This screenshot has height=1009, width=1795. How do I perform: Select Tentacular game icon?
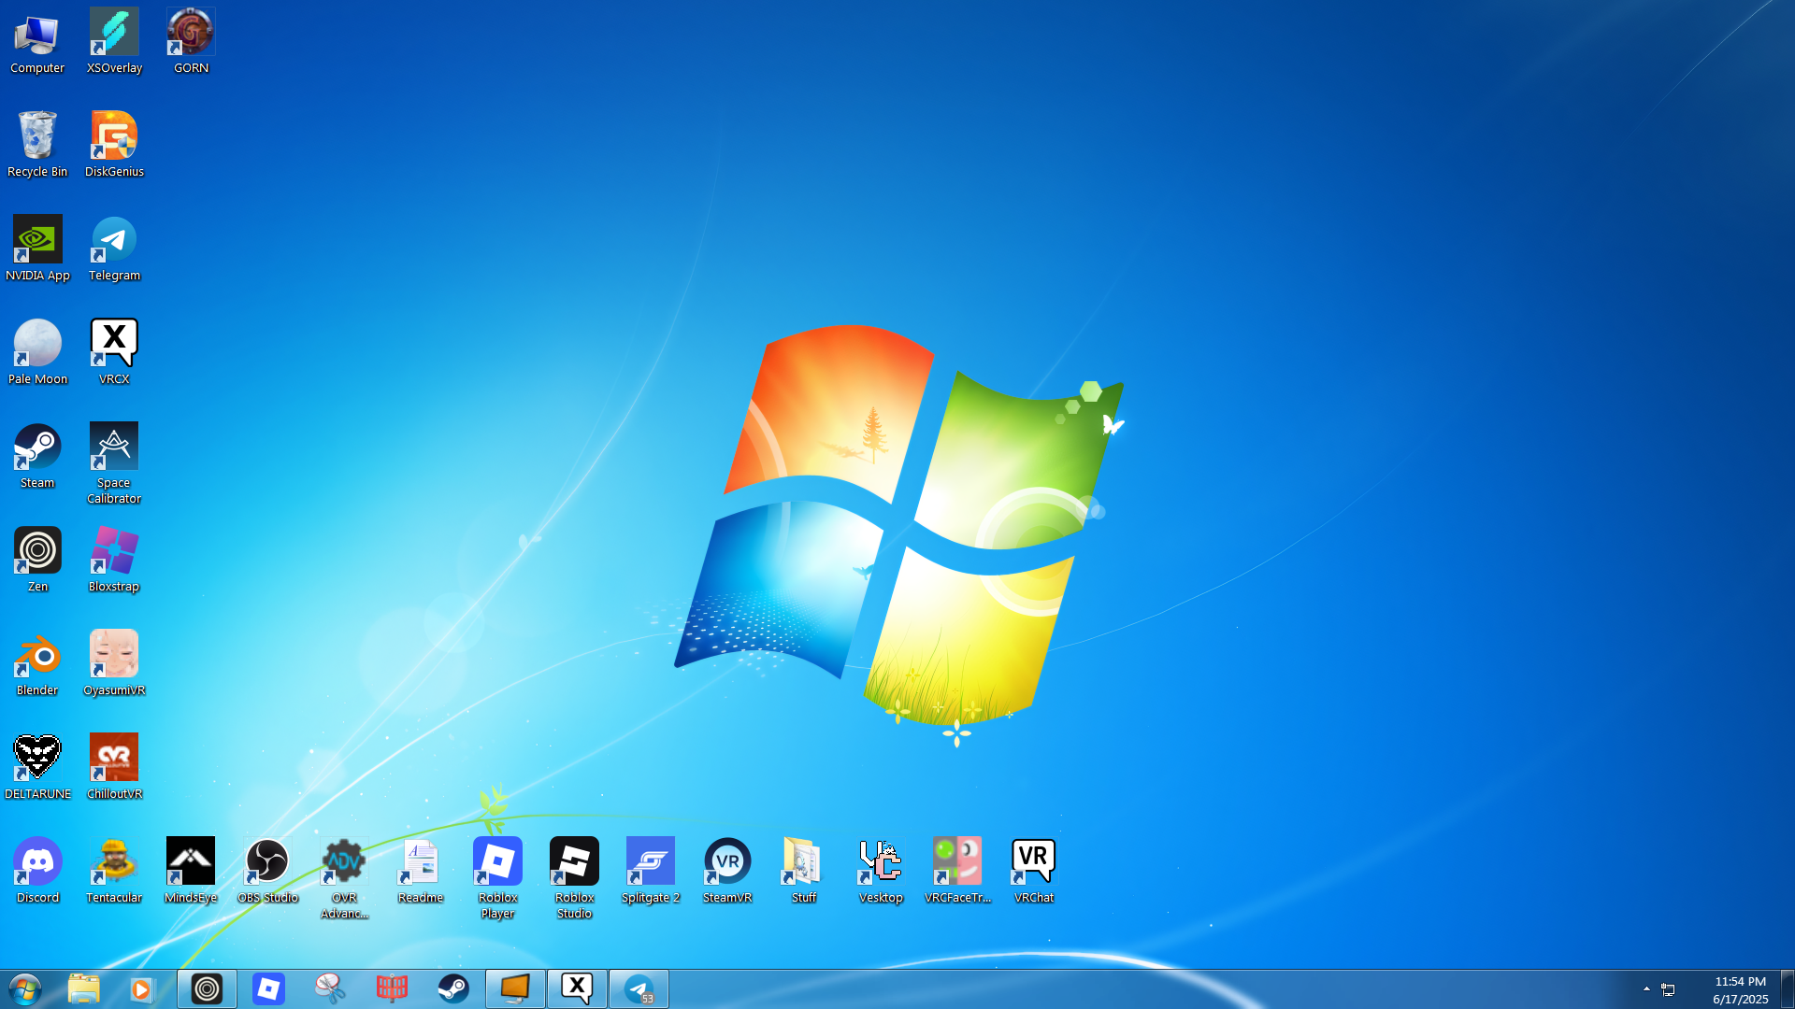point(114,872)
